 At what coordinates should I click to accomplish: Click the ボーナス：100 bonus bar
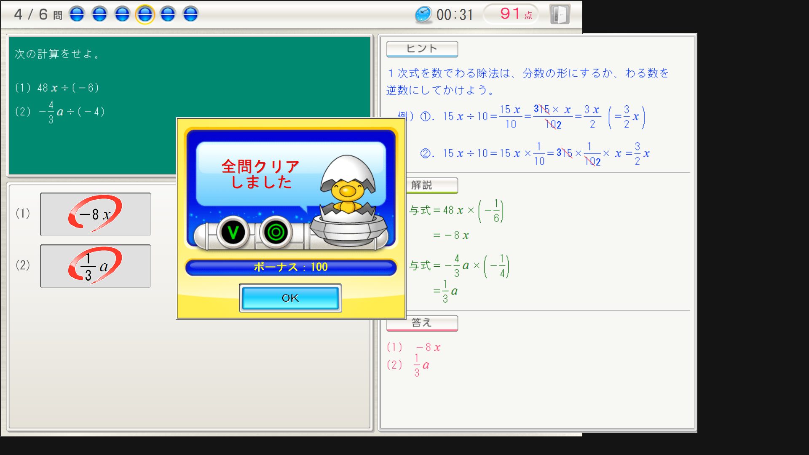tap(291, 267)
